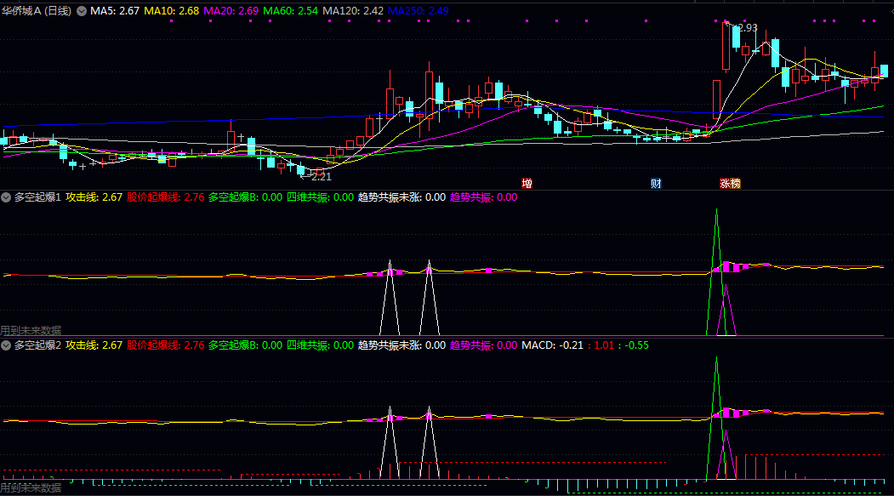Expand the 多空起爆2 indicator menu arrow
The image size is (894, 496).
pyautogui.click(x=6, y=345)
